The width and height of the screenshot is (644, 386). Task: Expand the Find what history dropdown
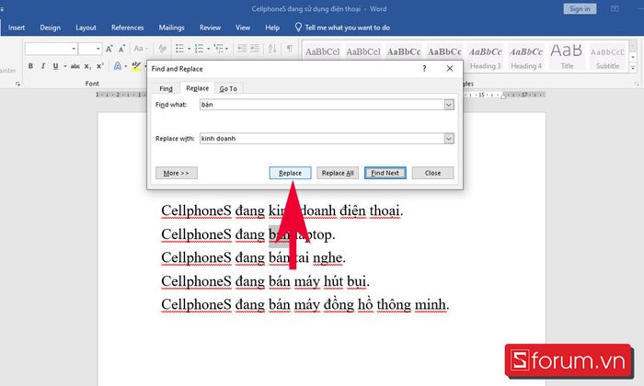[x=449, y=105]
